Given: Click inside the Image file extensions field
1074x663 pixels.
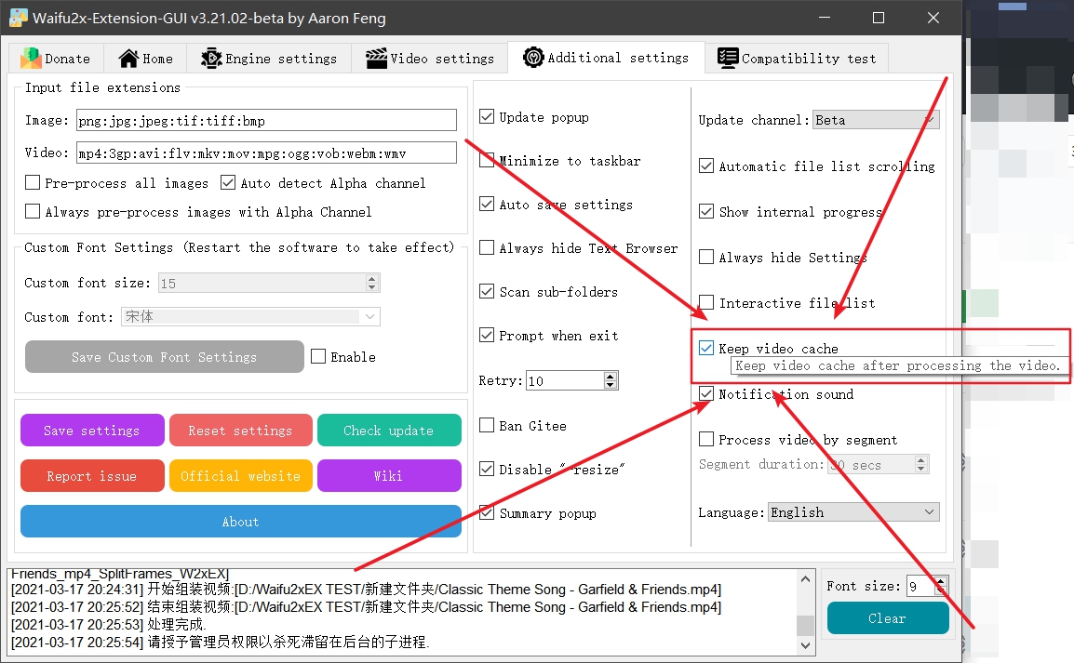Looking at the screenshot, I should [265, 120].
